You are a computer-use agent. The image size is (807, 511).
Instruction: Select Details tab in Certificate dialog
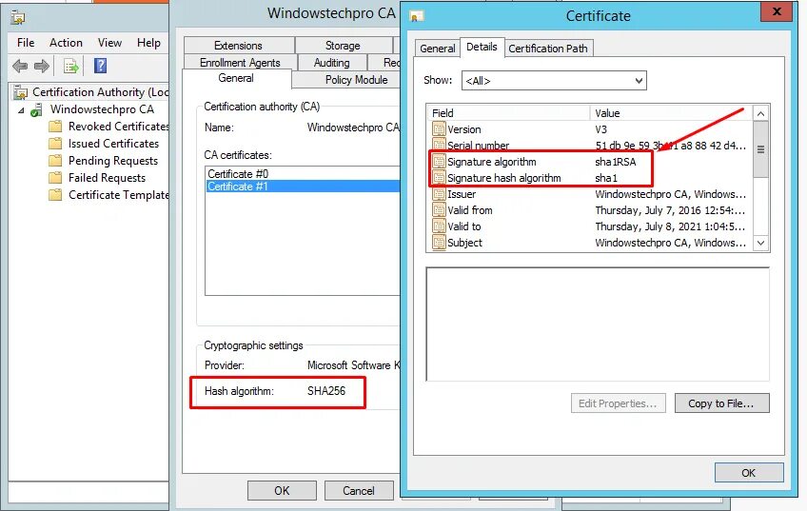(482, 47)
